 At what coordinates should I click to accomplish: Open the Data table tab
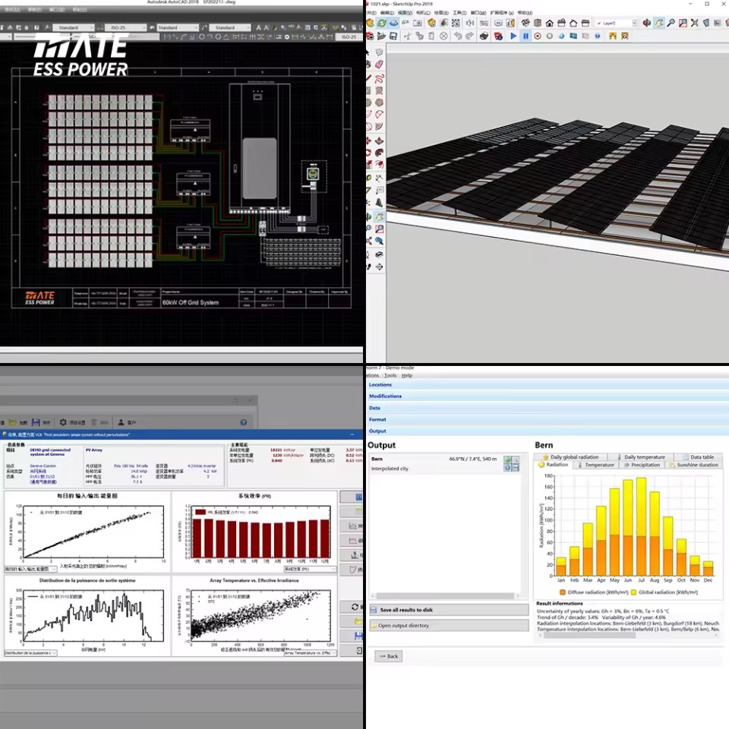698,457
